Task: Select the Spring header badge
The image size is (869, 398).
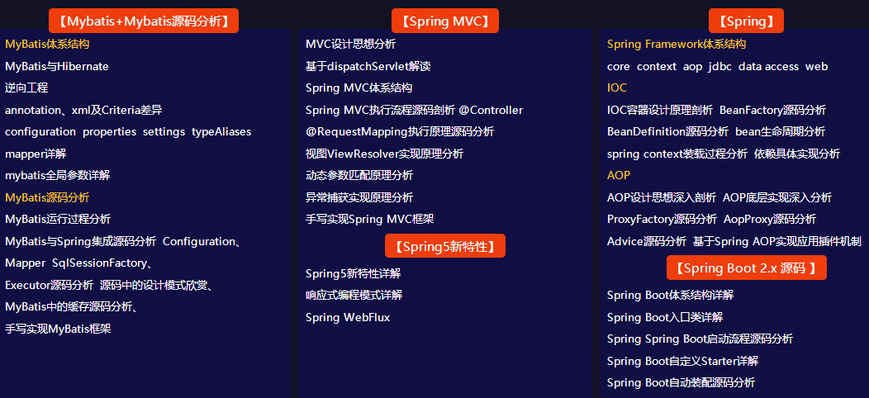Action: (746, 21)
